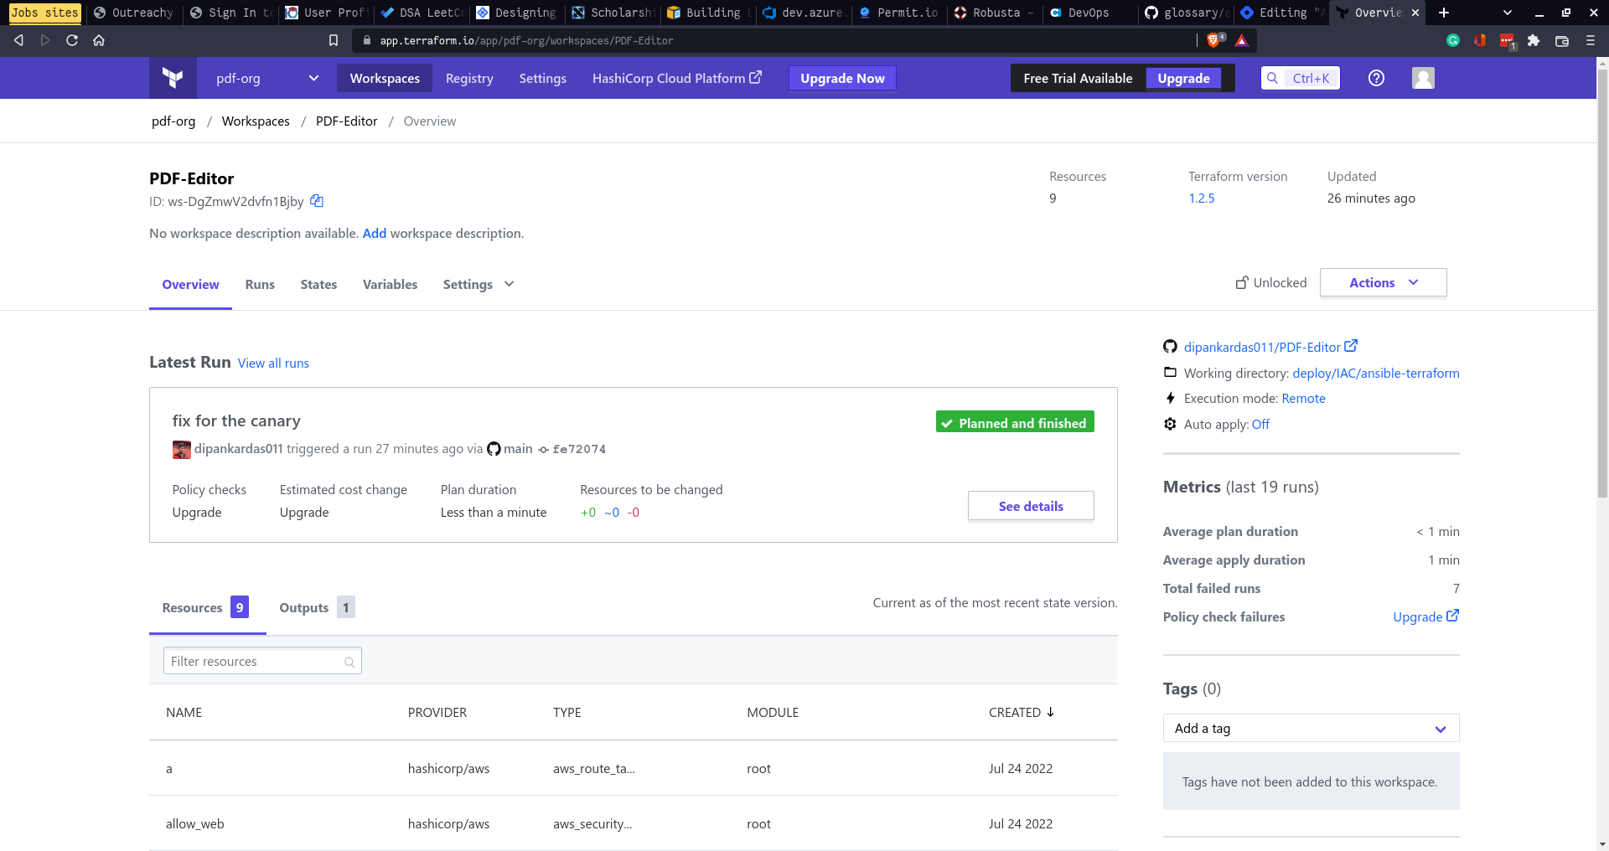Open the Brave Shields icon
Image resolution: width=1609 pixels, height=851 pixels.
pyautogui.click(x=1214, y=40)
